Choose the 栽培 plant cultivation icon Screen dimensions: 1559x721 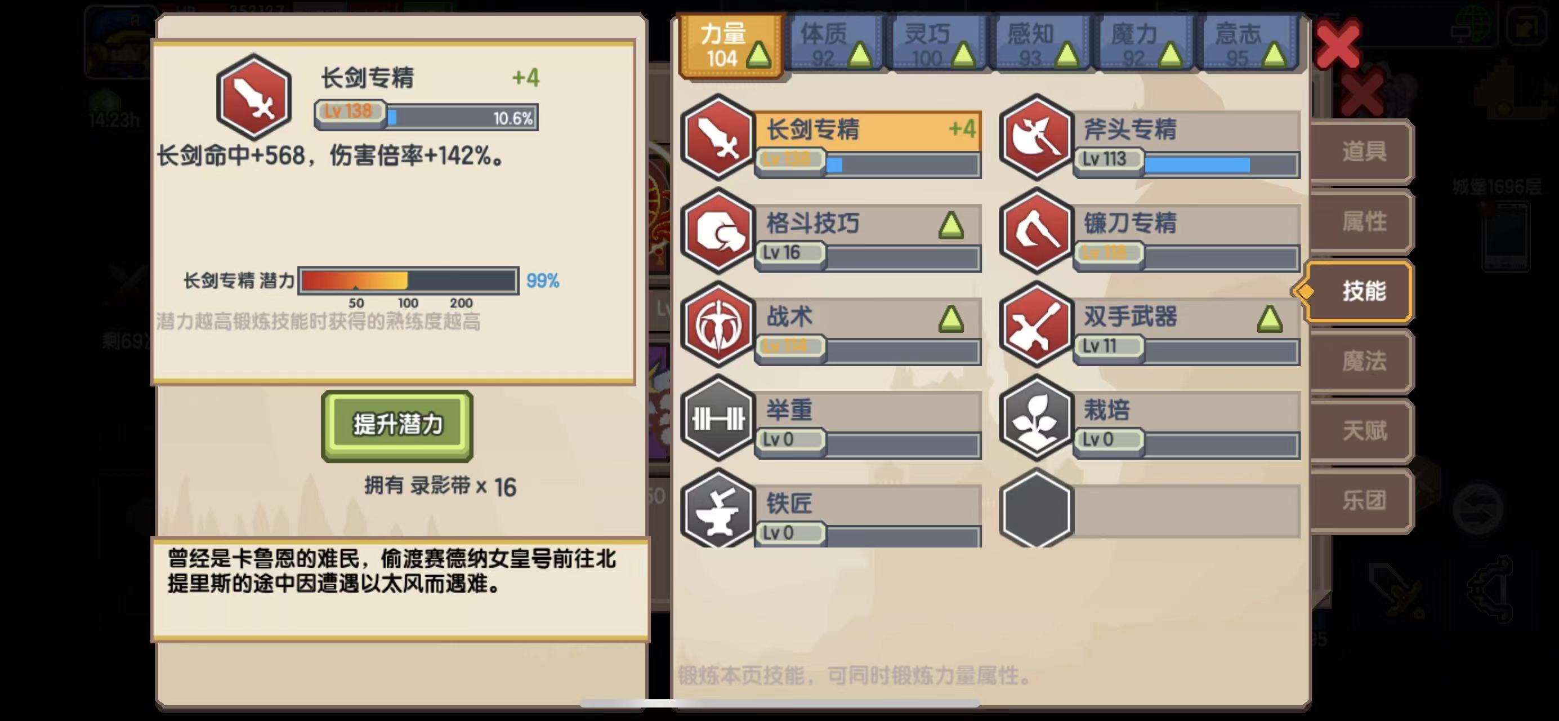pyautogui.click(x=1036, y=418)
